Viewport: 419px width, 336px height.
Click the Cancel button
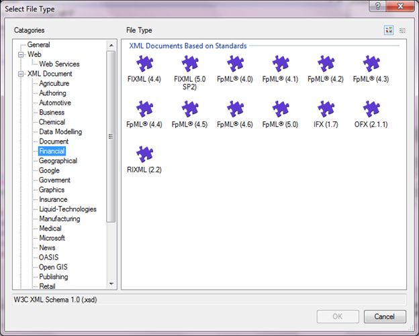pos(385,317)
